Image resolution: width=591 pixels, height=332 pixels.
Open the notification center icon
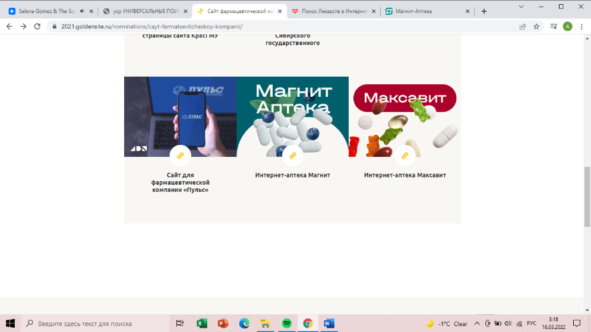[577, 323]
